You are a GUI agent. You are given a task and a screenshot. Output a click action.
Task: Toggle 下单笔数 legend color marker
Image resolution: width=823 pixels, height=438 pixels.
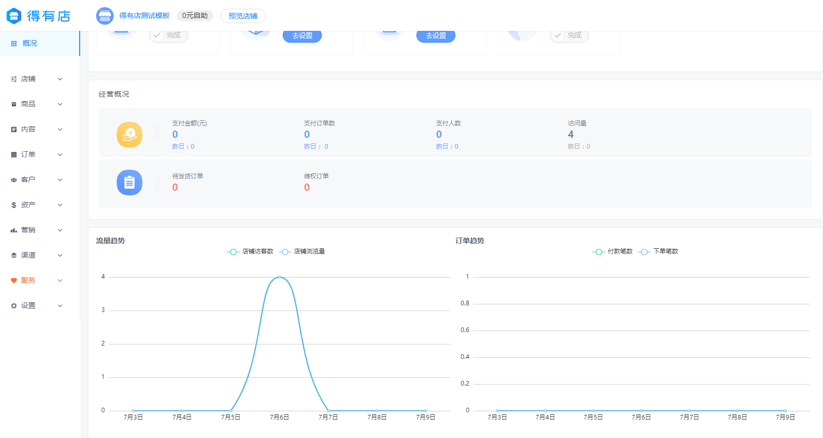[x=644, y=251]
